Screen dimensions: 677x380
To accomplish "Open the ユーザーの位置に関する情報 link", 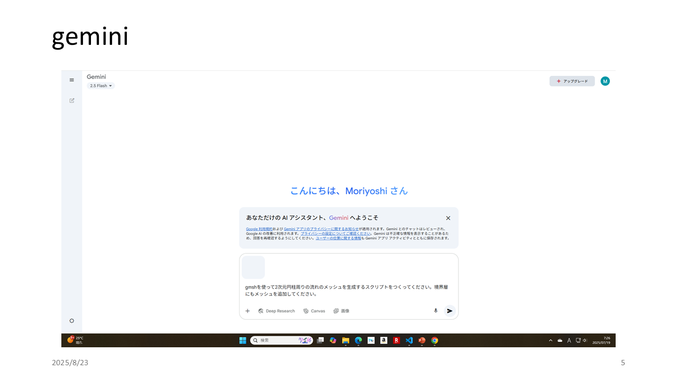I will [x=338, y=238].
